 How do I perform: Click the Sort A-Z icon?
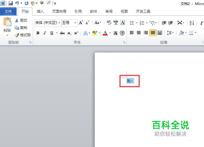tap(192, 23)
